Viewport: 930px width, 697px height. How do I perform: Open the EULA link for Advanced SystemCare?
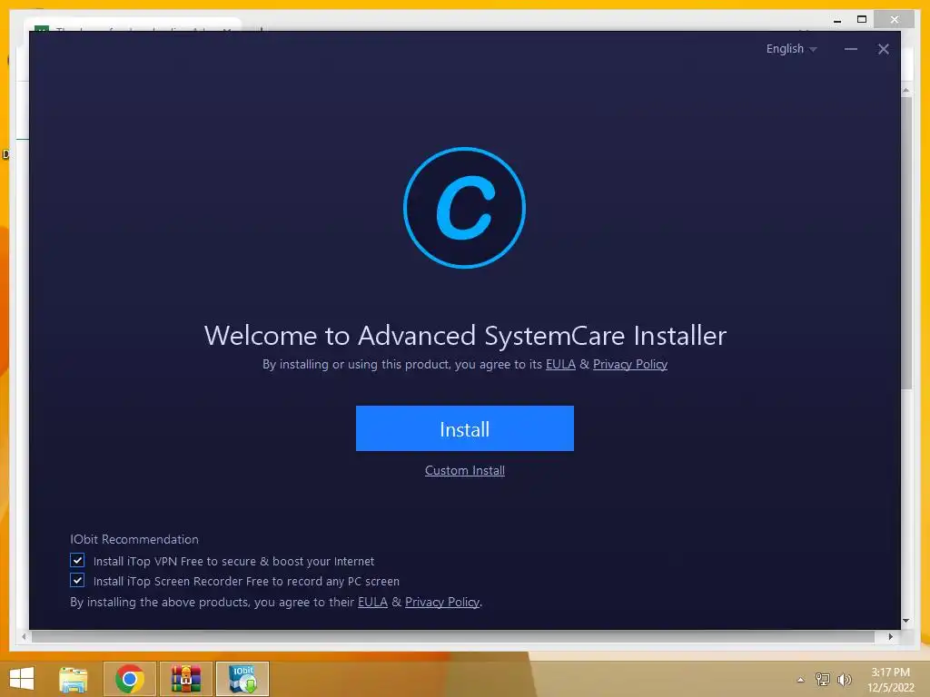(560, 365)
